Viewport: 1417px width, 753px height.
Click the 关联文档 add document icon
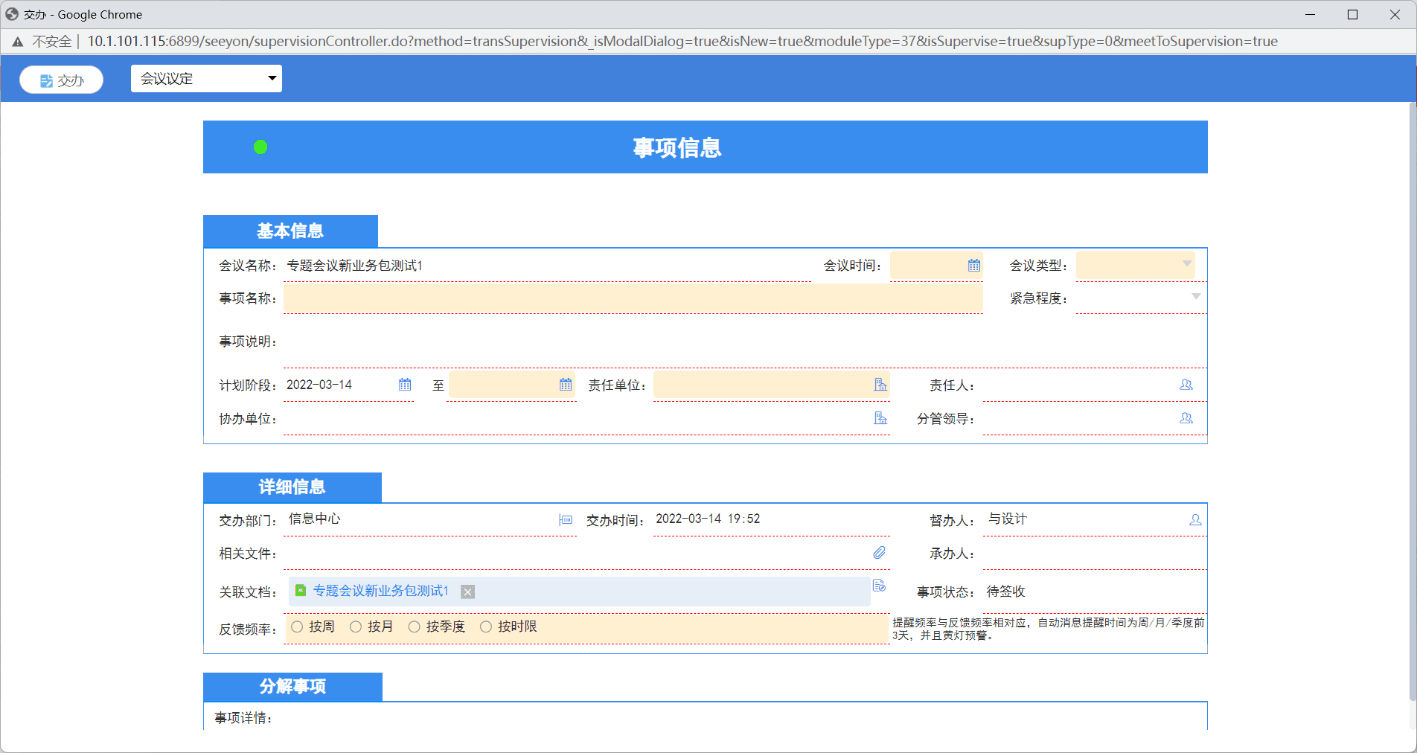(880, 586)
